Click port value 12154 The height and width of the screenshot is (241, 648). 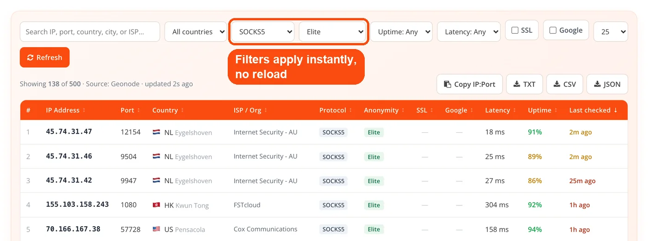[x=131, y=132]
